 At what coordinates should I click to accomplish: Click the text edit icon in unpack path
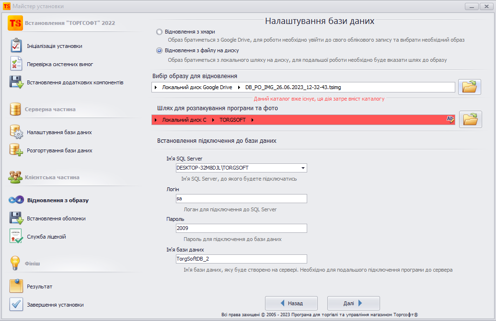450,119
